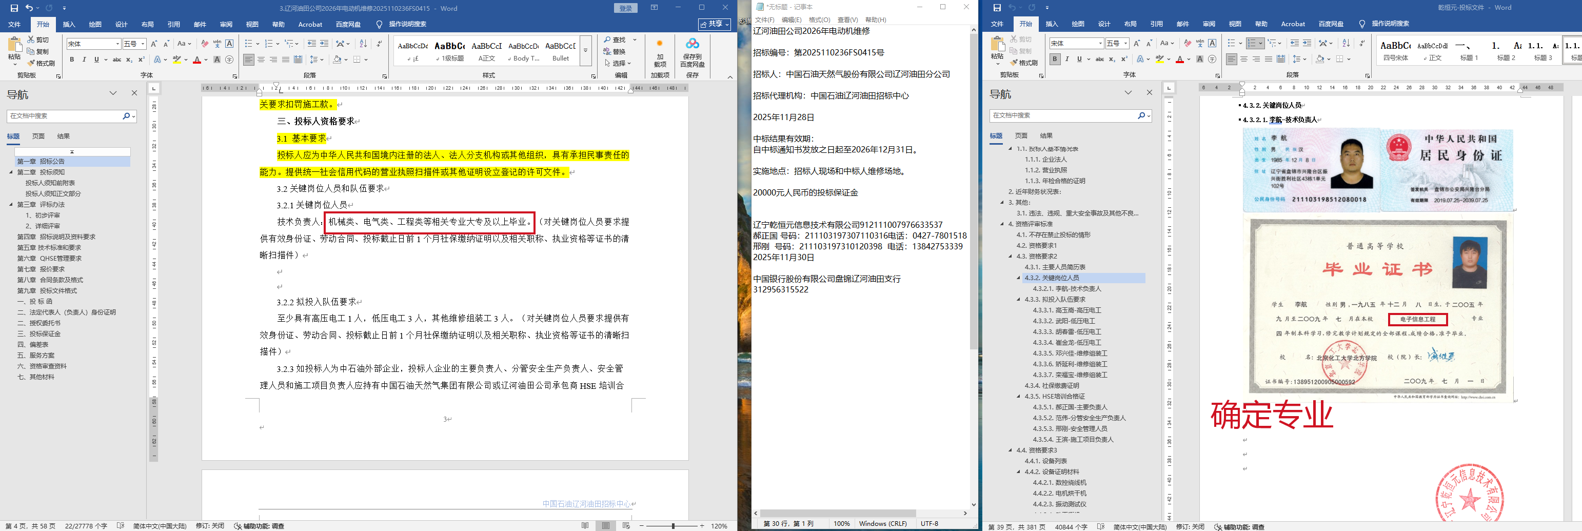Center-align text in left Word ribbon
Viewport: 1582px width, 531px height.
pyautogui.click(x=261, y=60)
